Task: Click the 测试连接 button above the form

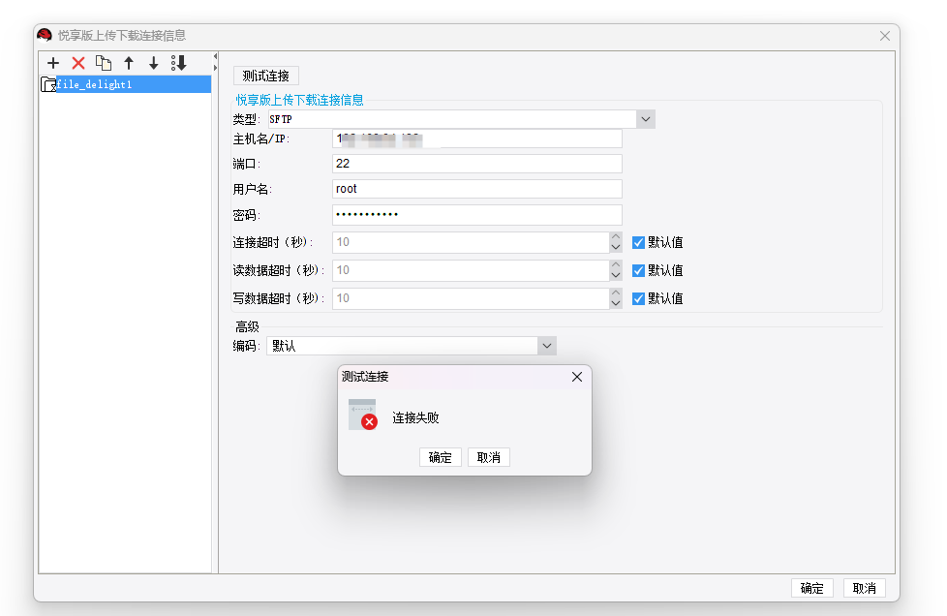Action: point(265,77)
